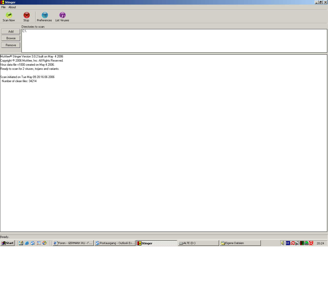Stop the running scan
The width and height of the screenshot is (328, 308).
(26, 17)
